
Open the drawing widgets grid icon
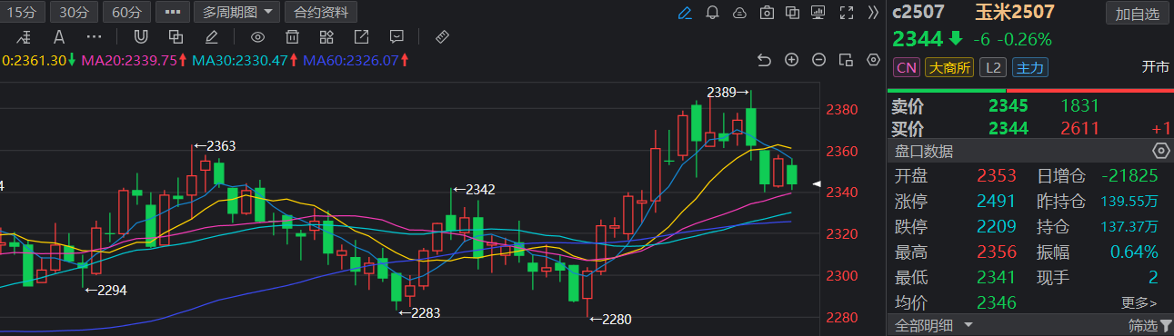(326, 37)
